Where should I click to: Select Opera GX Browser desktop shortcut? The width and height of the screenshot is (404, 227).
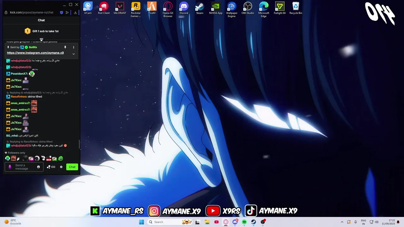tap(168, 10)
